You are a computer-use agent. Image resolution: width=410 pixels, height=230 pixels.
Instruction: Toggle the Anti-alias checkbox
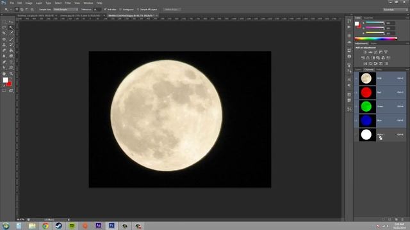click(x=105, y=10)
